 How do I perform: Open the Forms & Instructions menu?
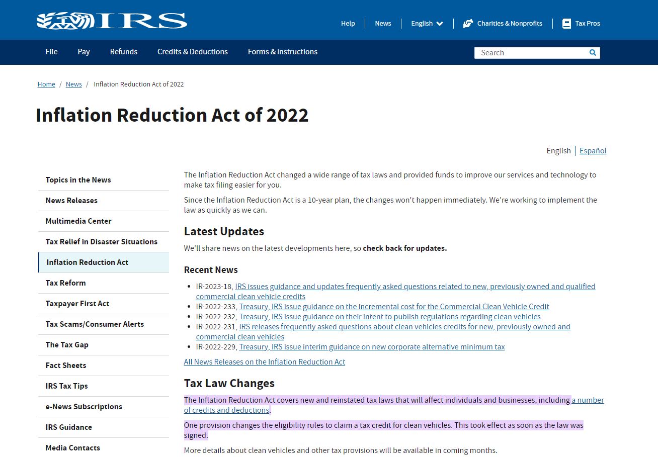click(x=283, y=52)
